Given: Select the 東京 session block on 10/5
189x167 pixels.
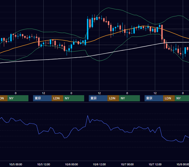Looking at the screenshot, I should tap(42, 98).
